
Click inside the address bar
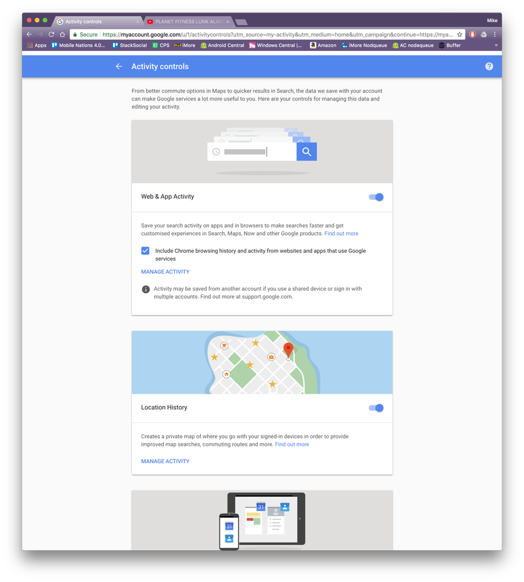pyautogui.click(x=243, y=34)
